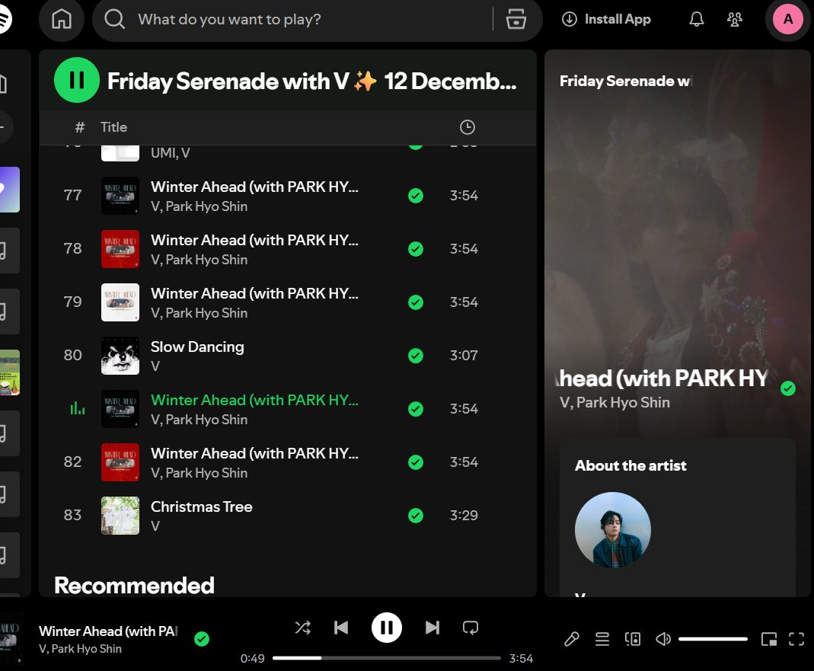Go to Home
The height and width of the screenshot is (671, 814).
tap(62, 19)
